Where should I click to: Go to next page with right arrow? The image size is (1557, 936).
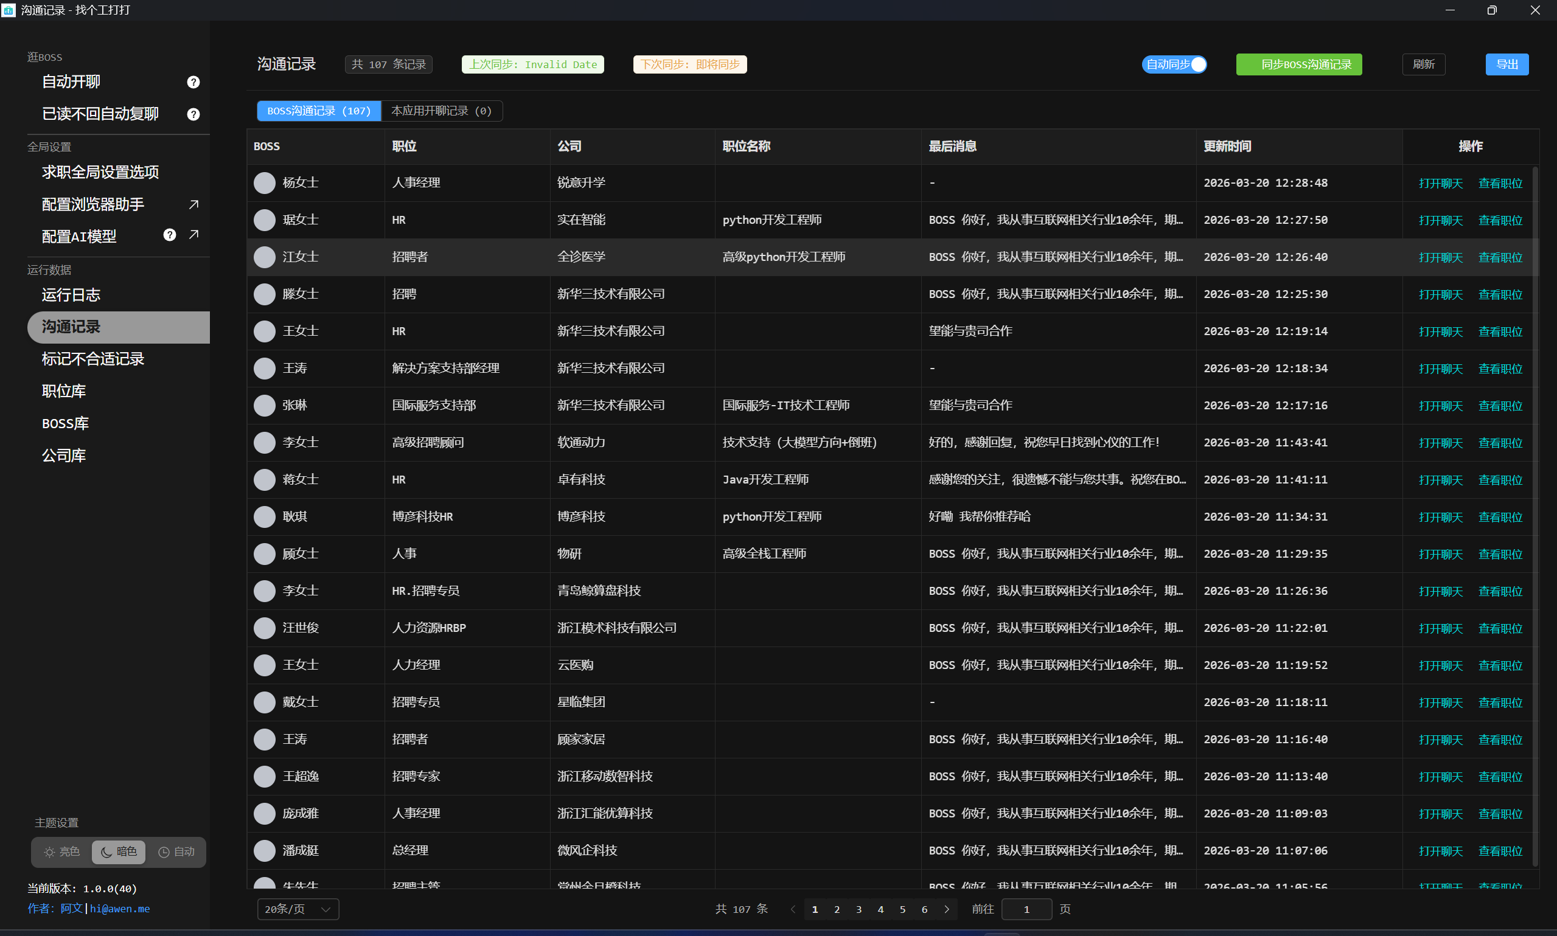click(x=946, y=909)
